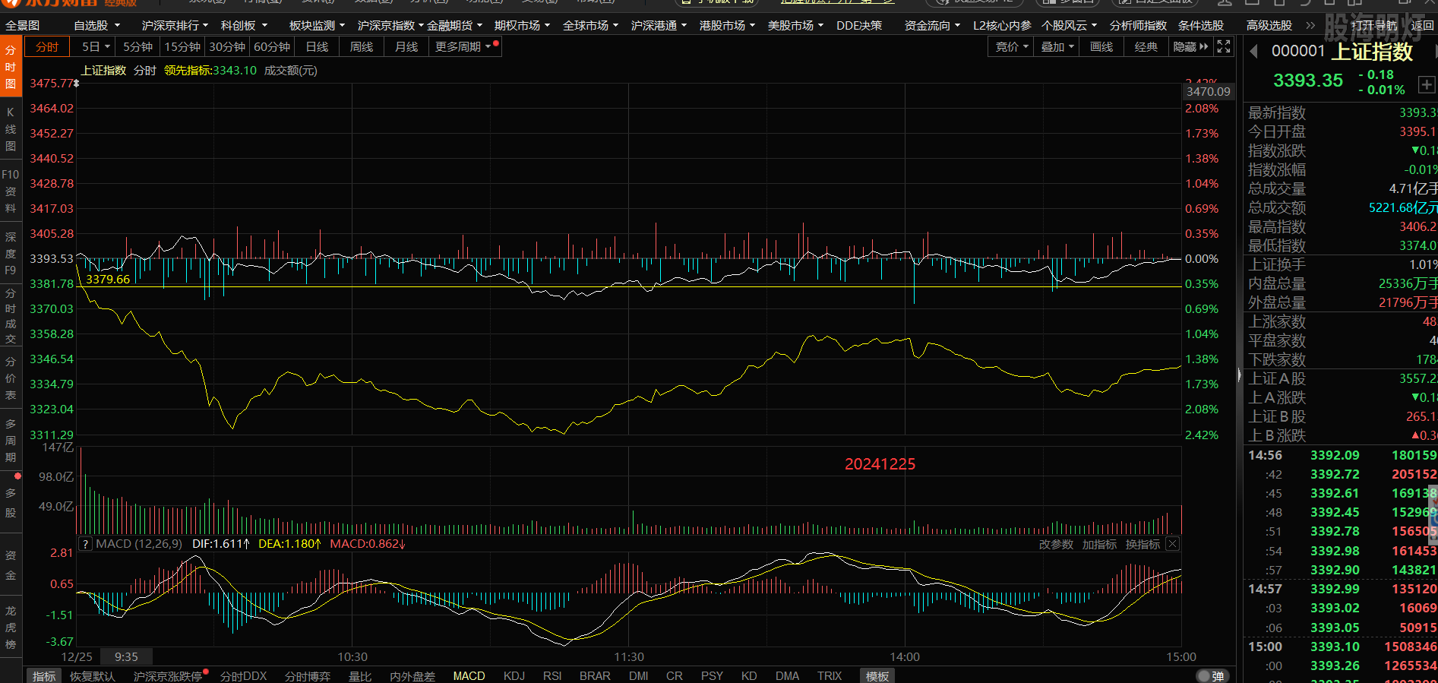Open the 叠加 overlay dropdown
The image size is (1438, 683).
pos(1057,46)
